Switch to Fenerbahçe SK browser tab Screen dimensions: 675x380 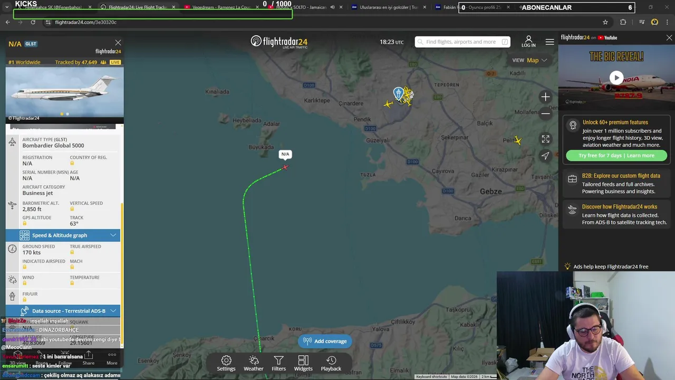coord(54,7)
